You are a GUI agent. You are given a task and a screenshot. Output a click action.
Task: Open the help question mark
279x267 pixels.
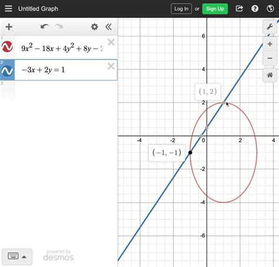click(x=255, y=9)
